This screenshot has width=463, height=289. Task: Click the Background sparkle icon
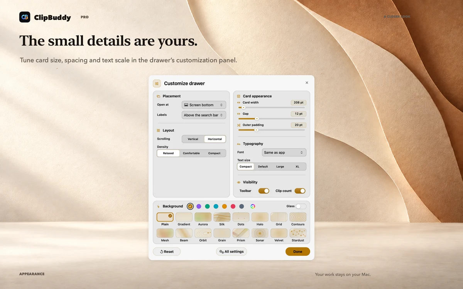159,207
